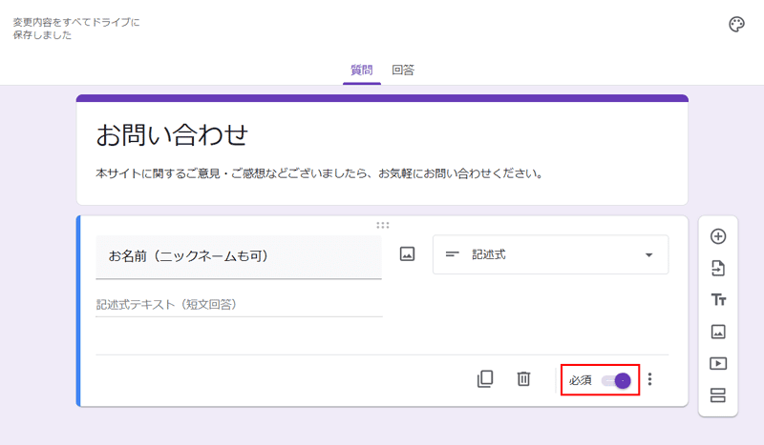Add a title and description block

[x=718, y=299]
